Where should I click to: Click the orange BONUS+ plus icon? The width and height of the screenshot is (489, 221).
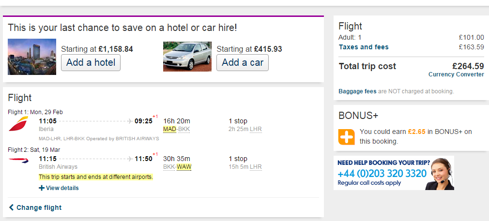[x=347, y=137]
